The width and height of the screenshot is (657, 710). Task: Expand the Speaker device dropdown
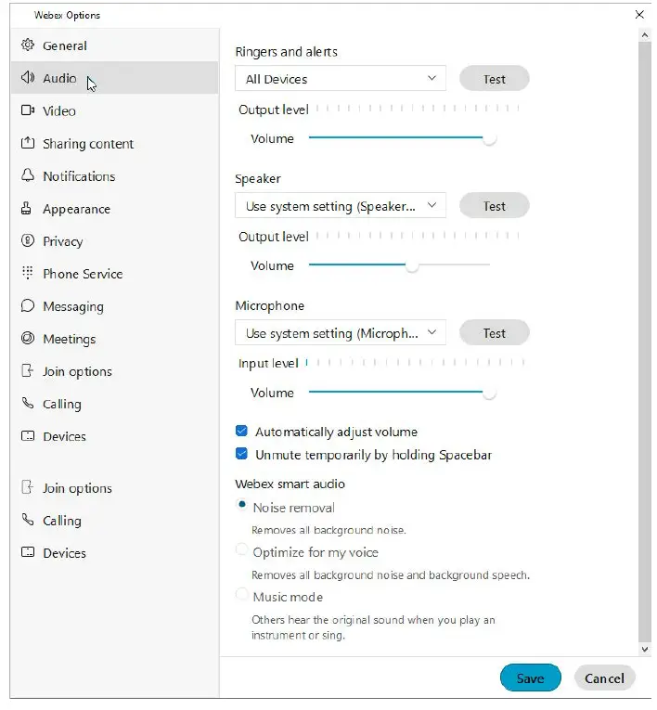(341, 205)
